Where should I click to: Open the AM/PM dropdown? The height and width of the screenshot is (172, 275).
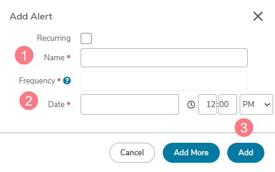[256, 104]
